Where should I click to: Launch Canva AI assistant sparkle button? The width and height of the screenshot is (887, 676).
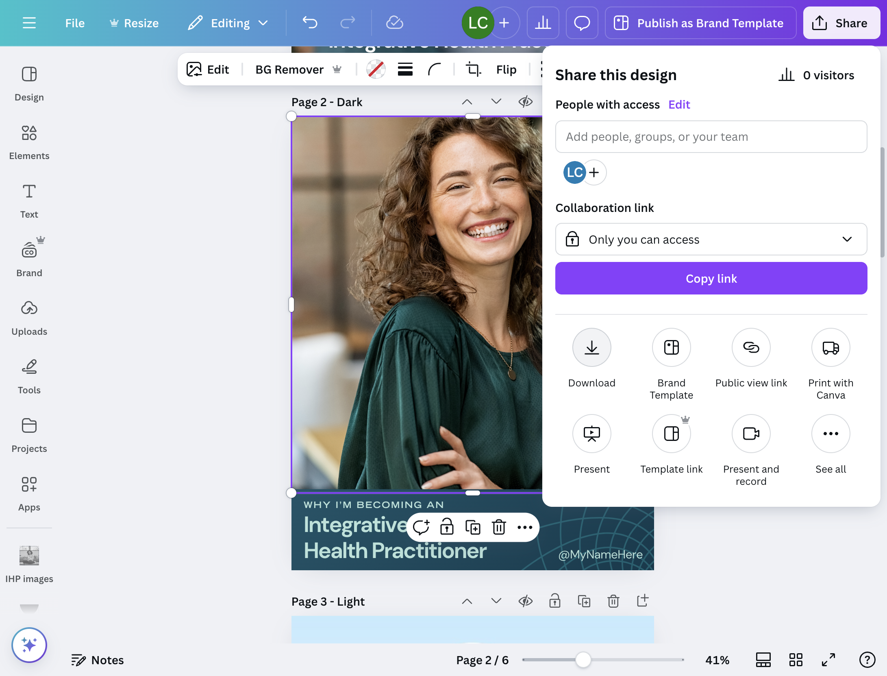tap(29, 645)
